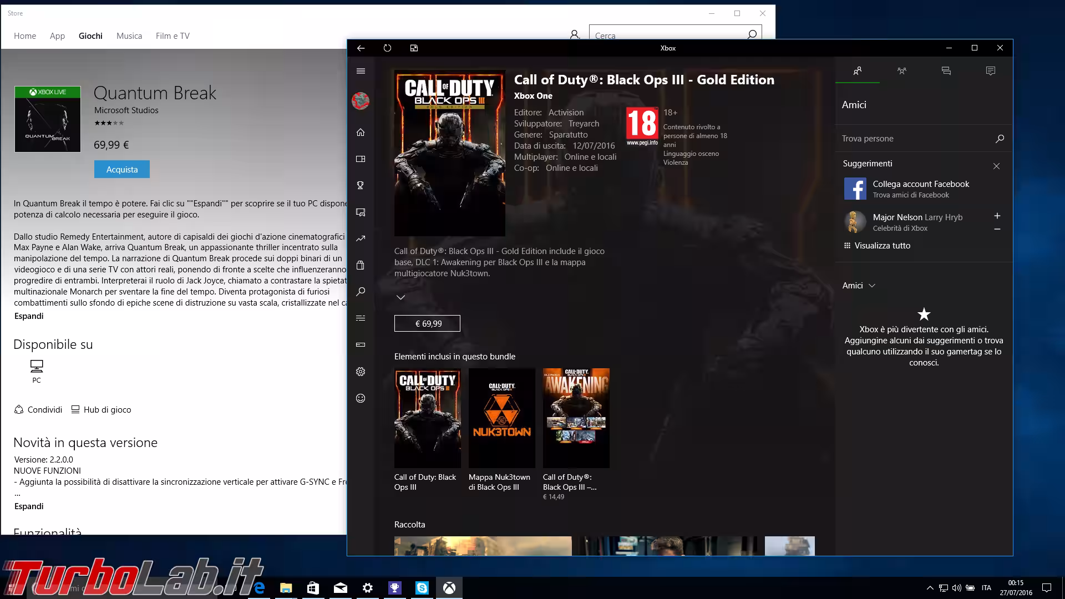Open feedback via the smiley icon

tap(361, 398)
